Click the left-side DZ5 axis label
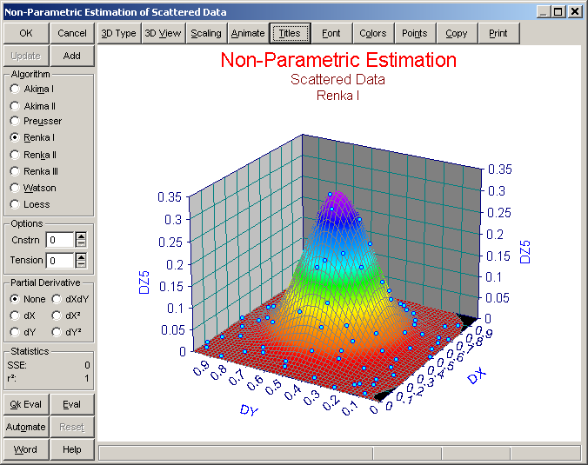This screenshot has height=465, width=588. [x=144, y=282]
